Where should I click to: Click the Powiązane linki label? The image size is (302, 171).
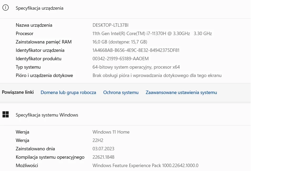[x=18, y=92]
